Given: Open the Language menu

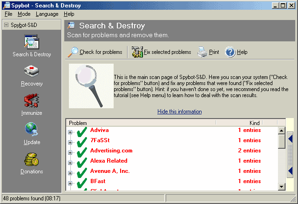Looking at the screenshot, I should point(47,14).
